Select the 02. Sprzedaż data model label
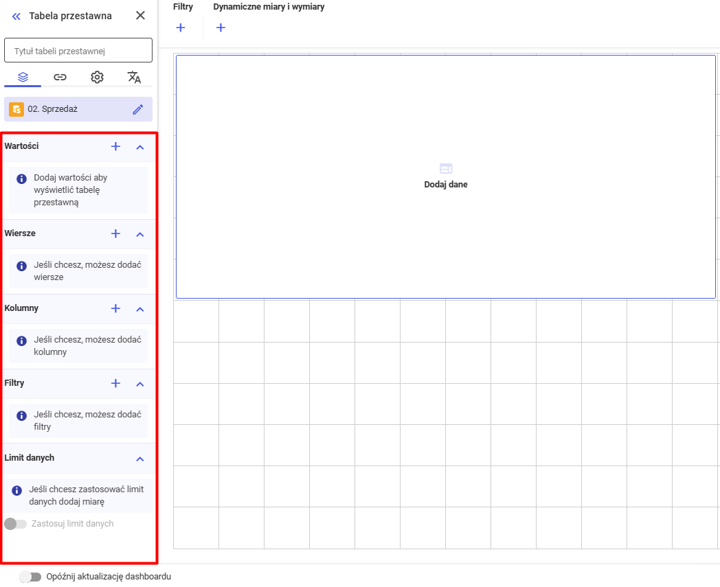 pos(53,109)
